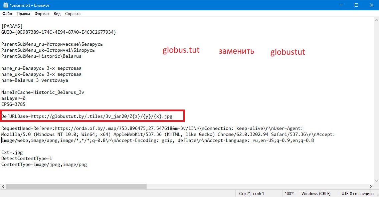Click the Notepad icon in title bar
379x197 pixels.
pyautogui.click(x=5, y=5)
